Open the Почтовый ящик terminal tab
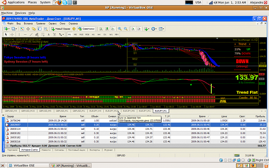The width and height of the screenshot is (269, 168). [x=77, y=150]
